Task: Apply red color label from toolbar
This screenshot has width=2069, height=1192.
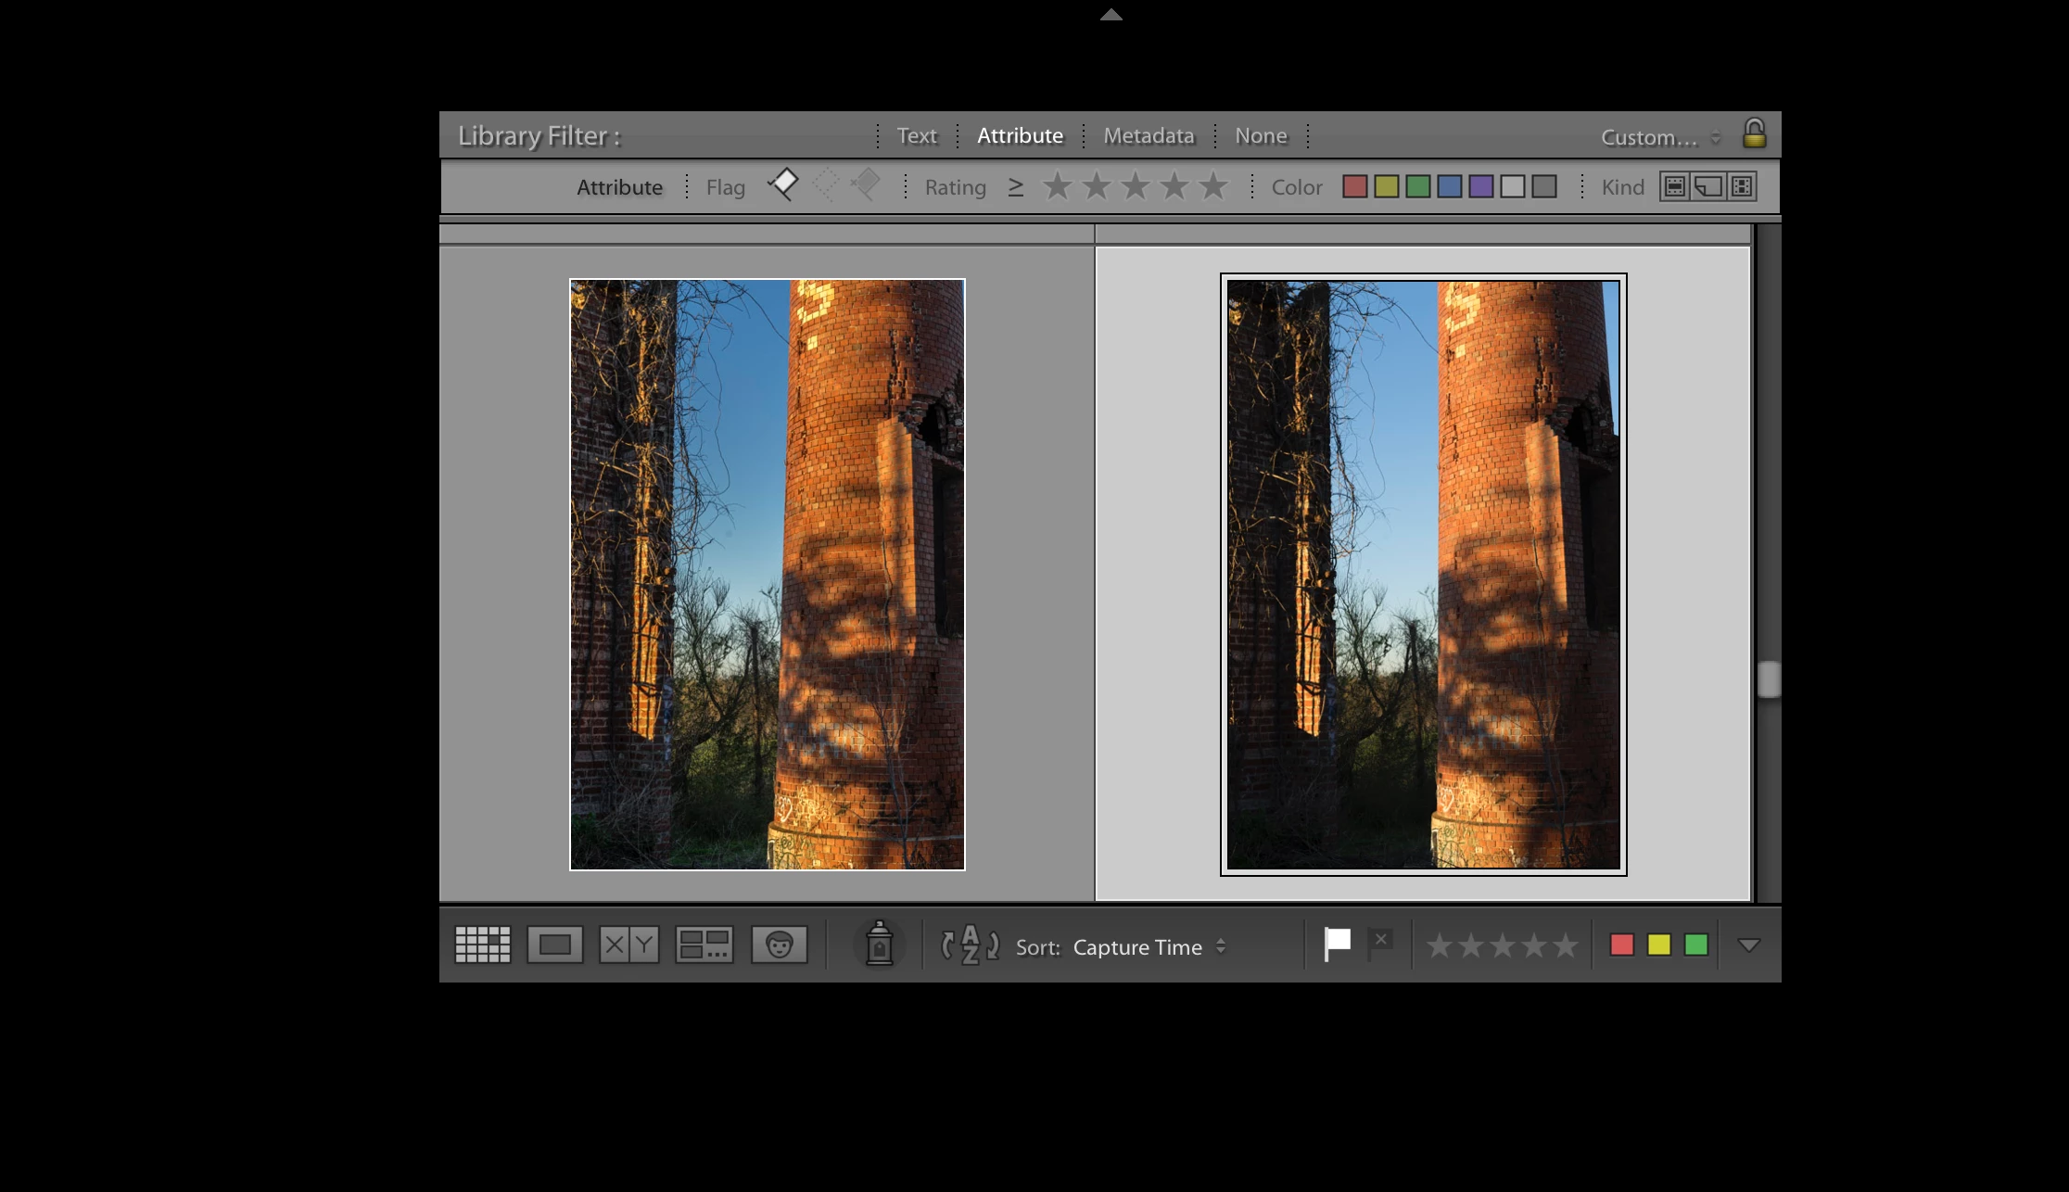Action: point(1621,945)
